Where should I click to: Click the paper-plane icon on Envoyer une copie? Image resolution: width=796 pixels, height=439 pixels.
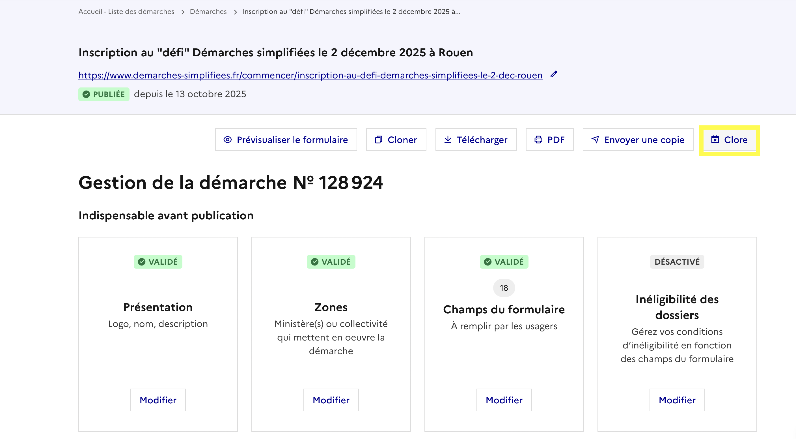coord(595,140)
